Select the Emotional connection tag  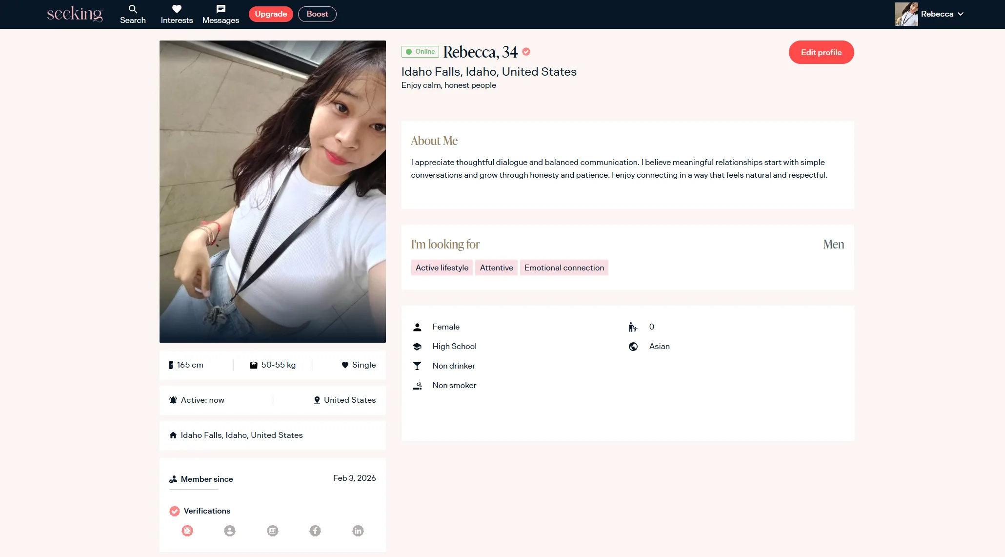pyautogui.click(x=564, y=268)
